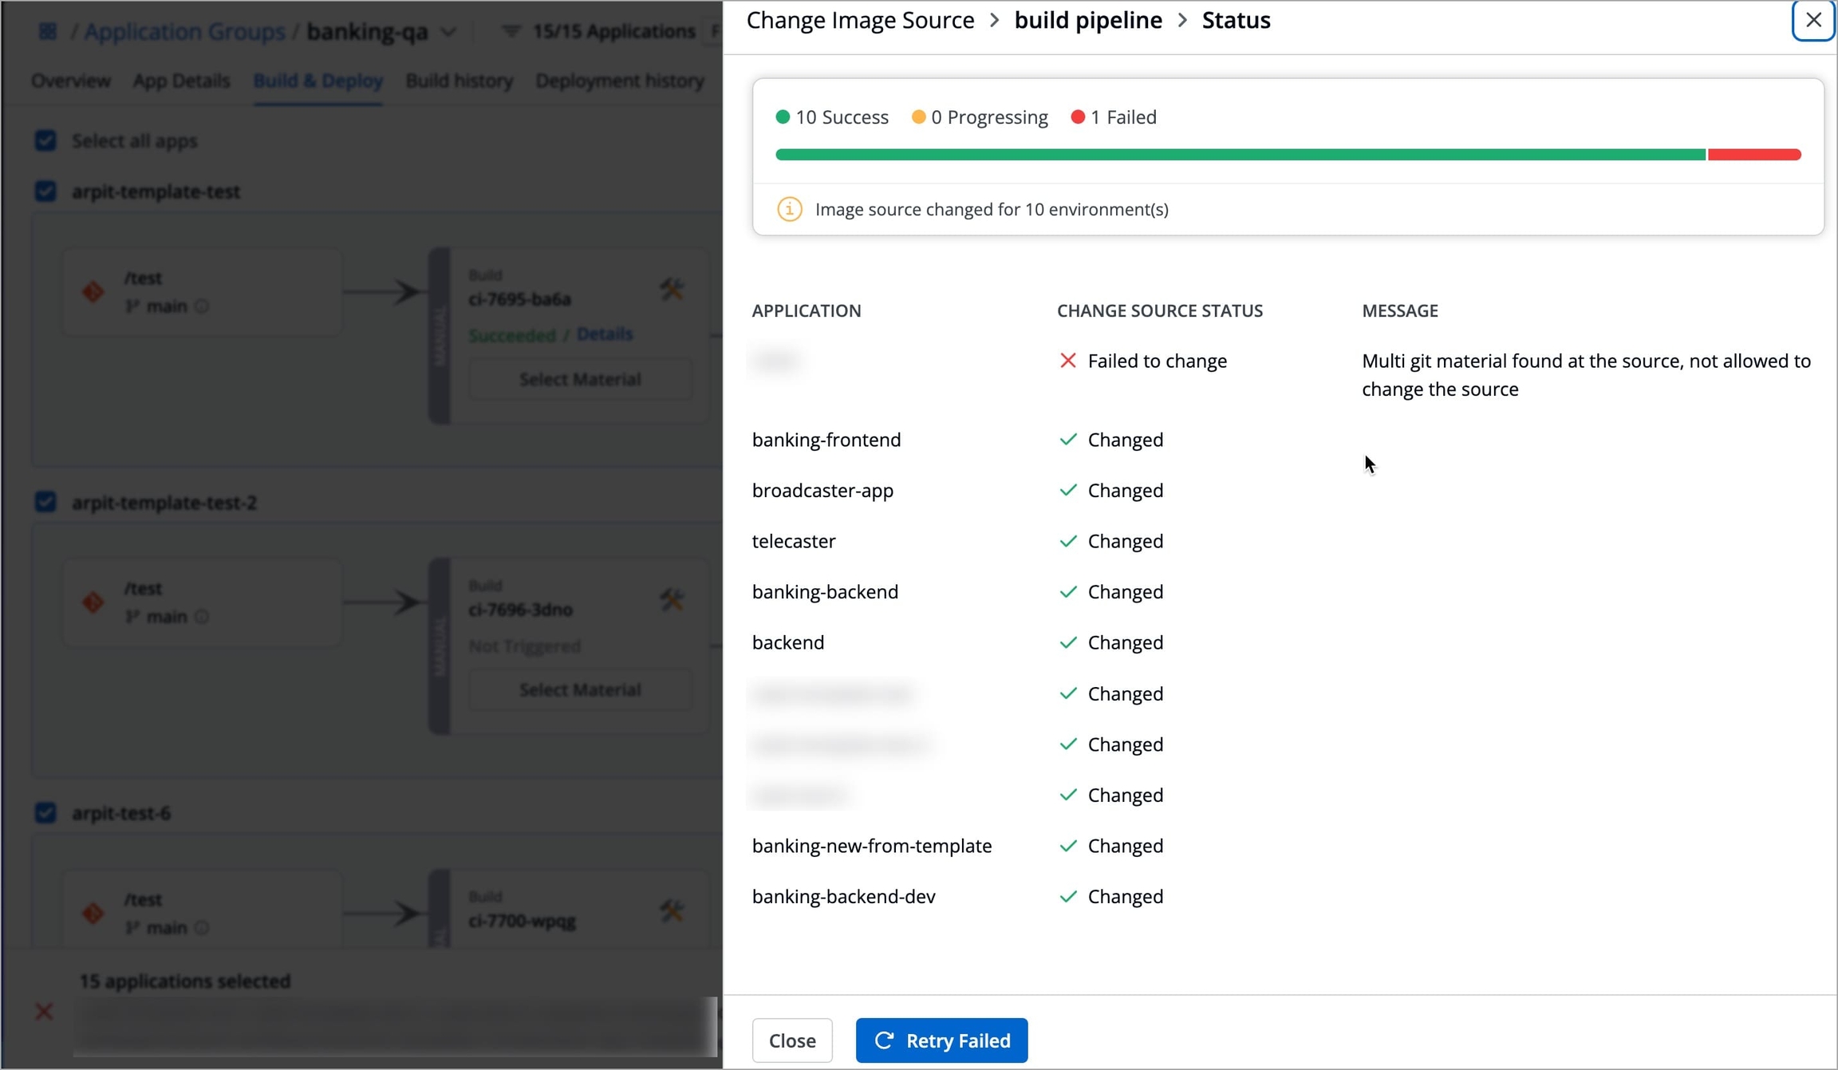Expand the banking-qa group dropdown
1838x1070 pixels.
tap(449, 32)
